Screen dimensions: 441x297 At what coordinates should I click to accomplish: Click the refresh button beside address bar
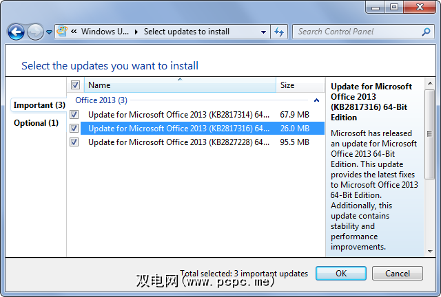pyautogui.click(x=279, y=32)
